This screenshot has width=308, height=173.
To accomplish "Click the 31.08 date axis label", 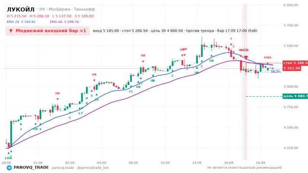I will pos(38,163).
